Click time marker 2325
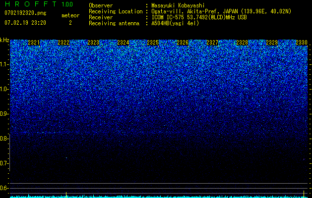Image resolution: width=312 pixels, height=198 pixels. (x=153, y=43)
